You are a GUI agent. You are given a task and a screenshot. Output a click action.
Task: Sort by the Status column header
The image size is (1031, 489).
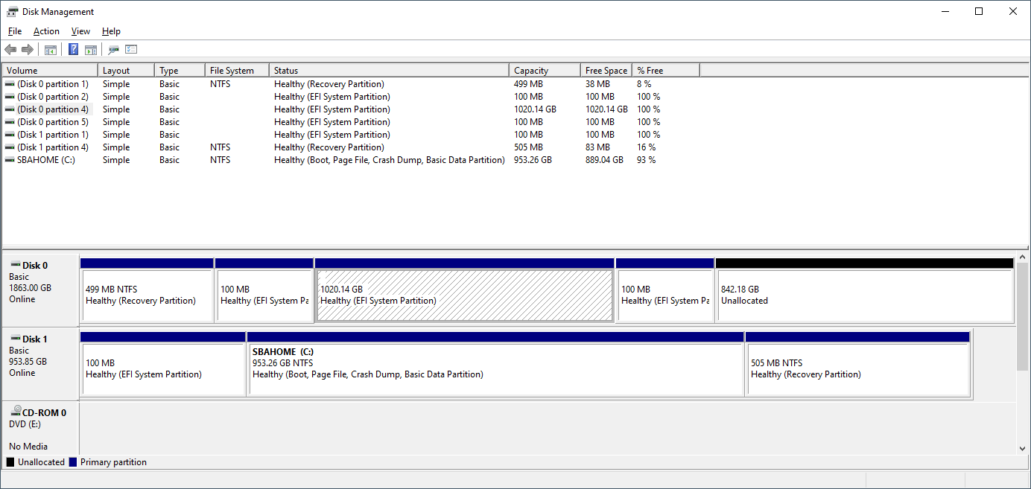pyautogui.click(x=389, y=71)
